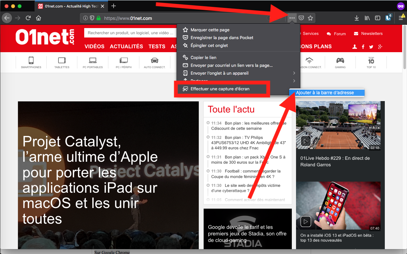The image size is (407, 254).
Task: Open a new tab with the plus button
Action: click(x=114, y=6)
